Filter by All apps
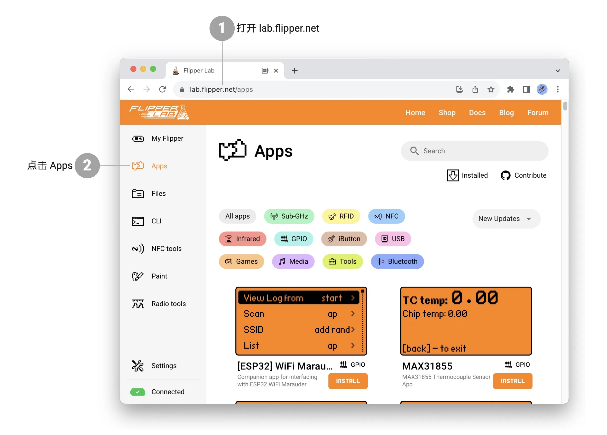 click(237, 216)
